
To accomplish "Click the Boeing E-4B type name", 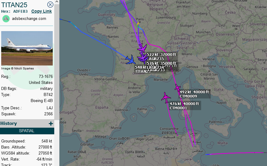I will [42, 101].
